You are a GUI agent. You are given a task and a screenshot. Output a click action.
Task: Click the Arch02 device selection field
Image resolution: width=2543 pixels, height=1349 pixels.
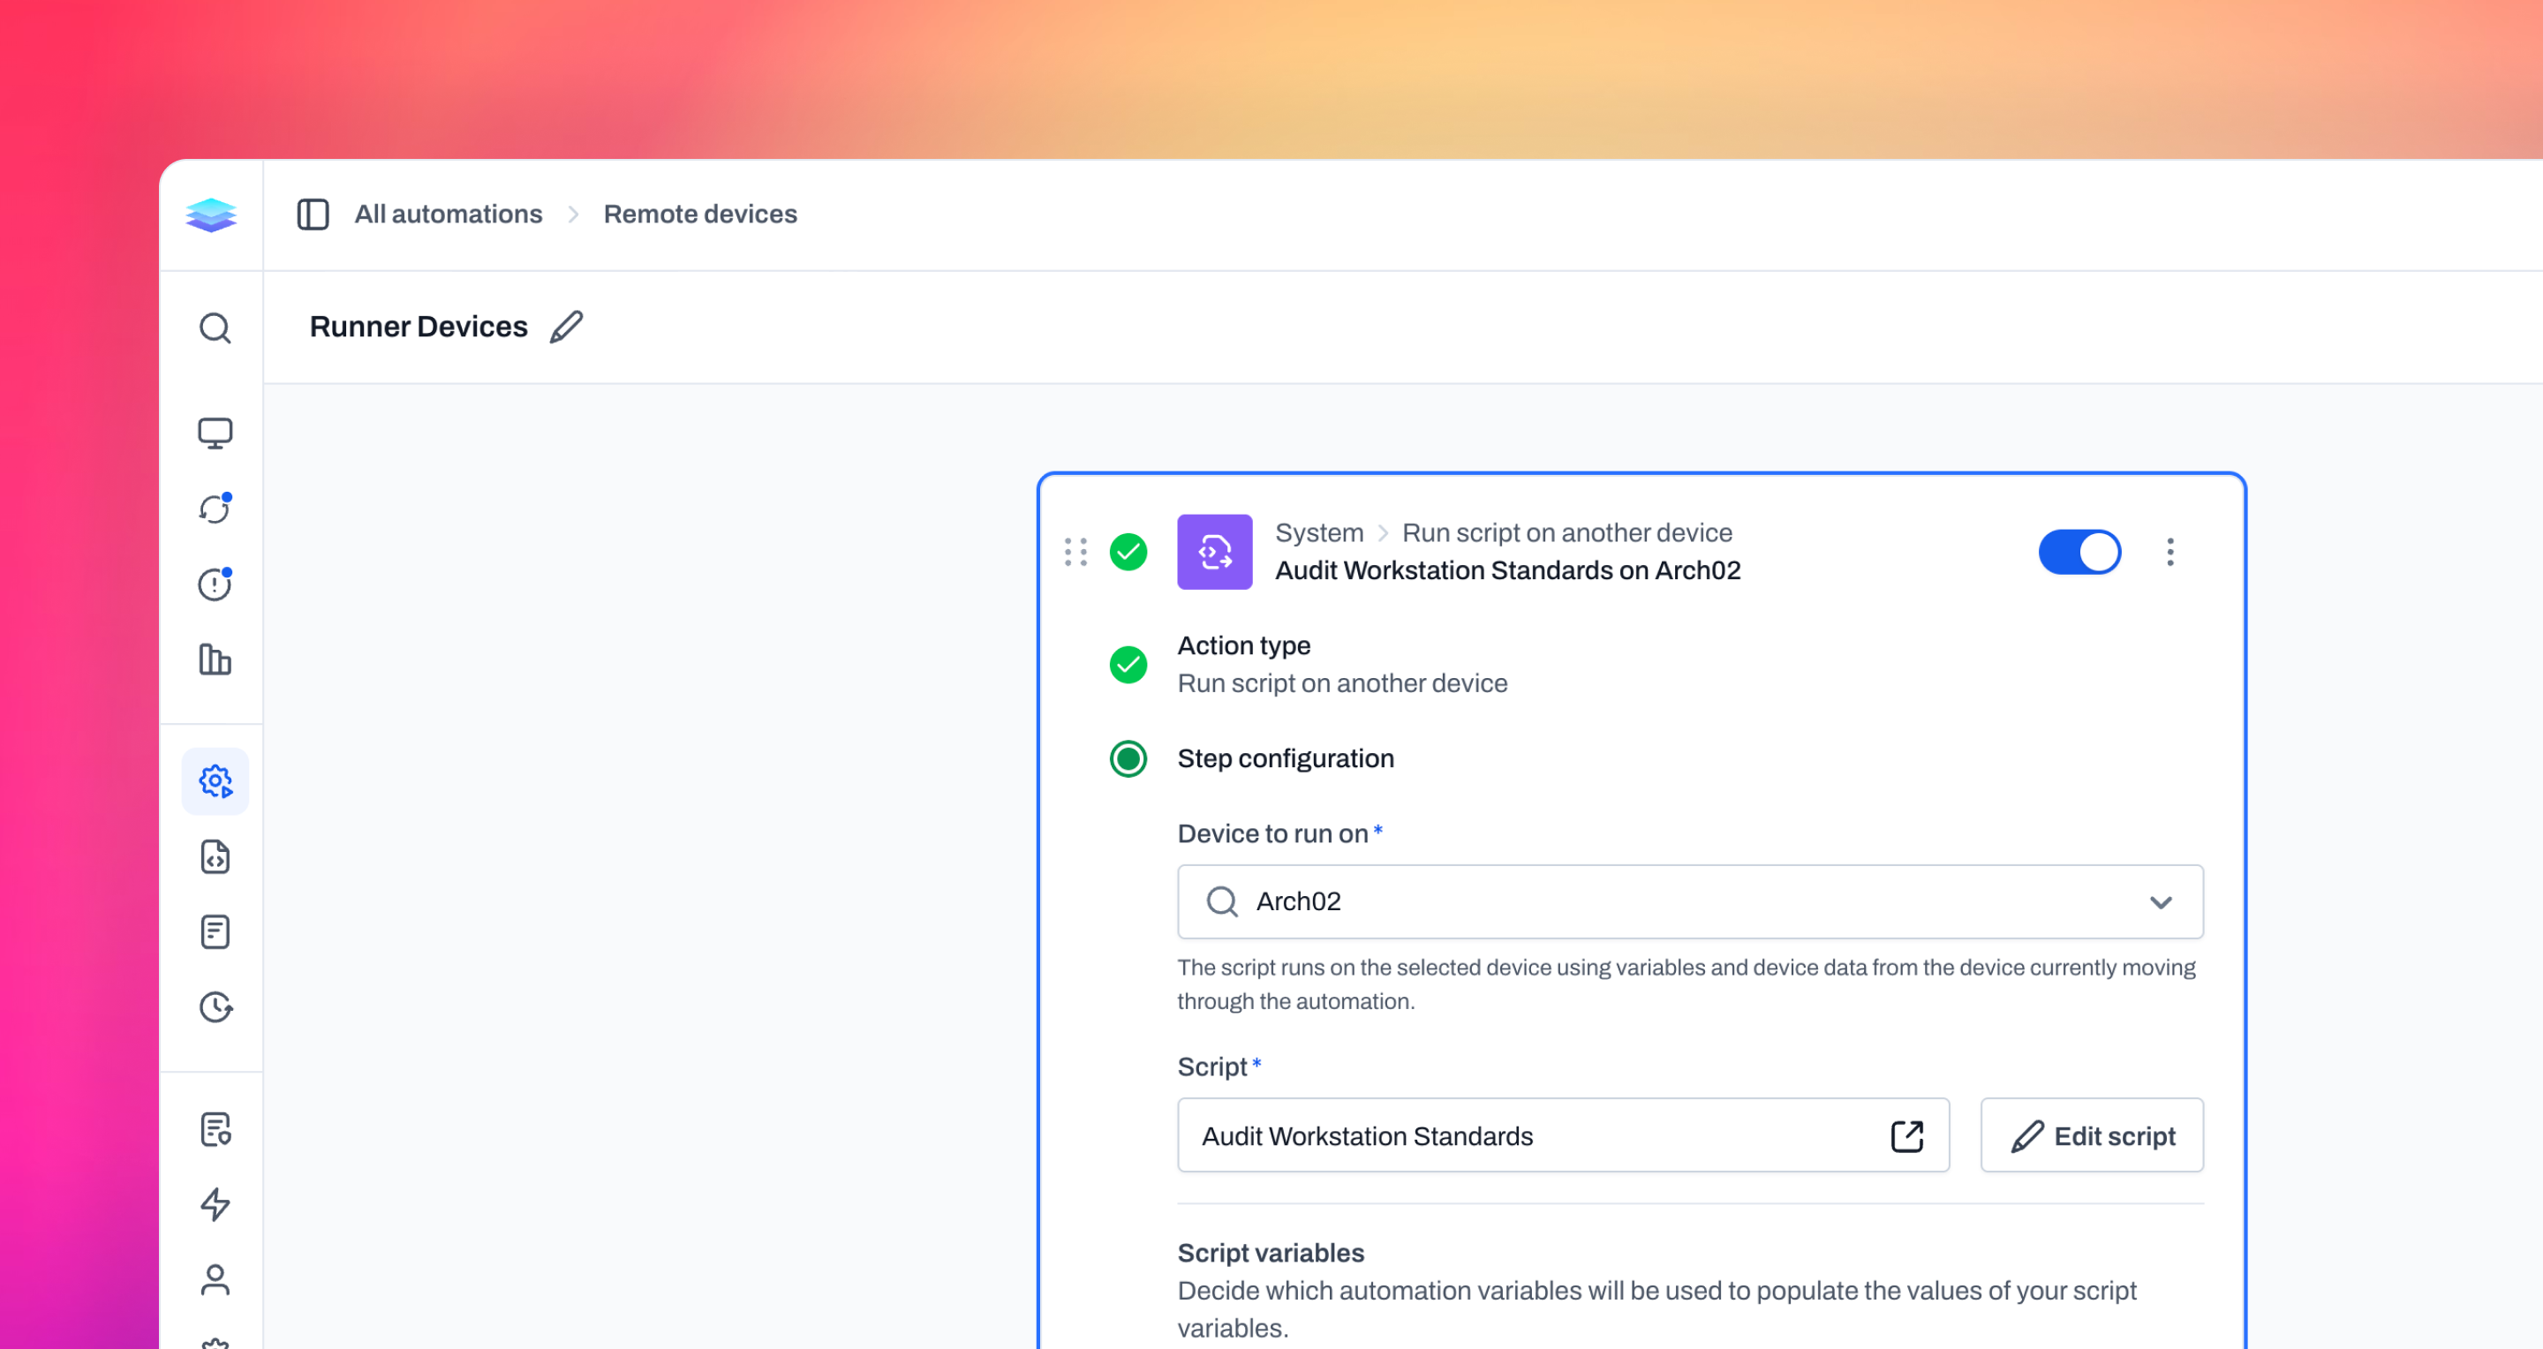pyautogui.click(x=1690, y=902)
